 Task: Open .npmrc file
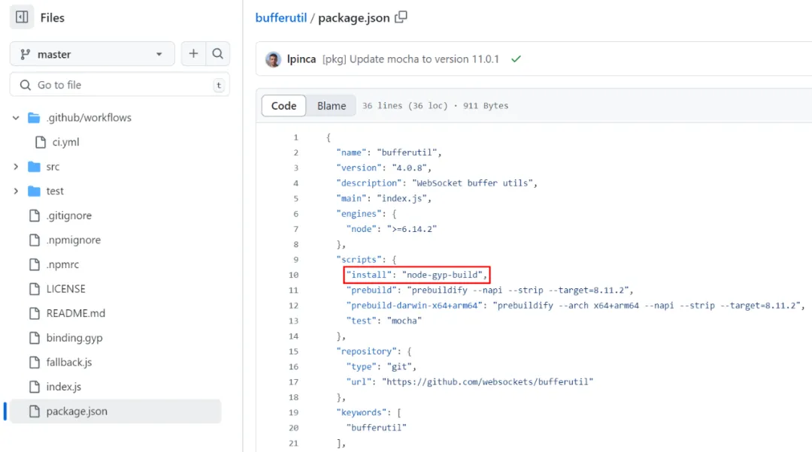62,264
